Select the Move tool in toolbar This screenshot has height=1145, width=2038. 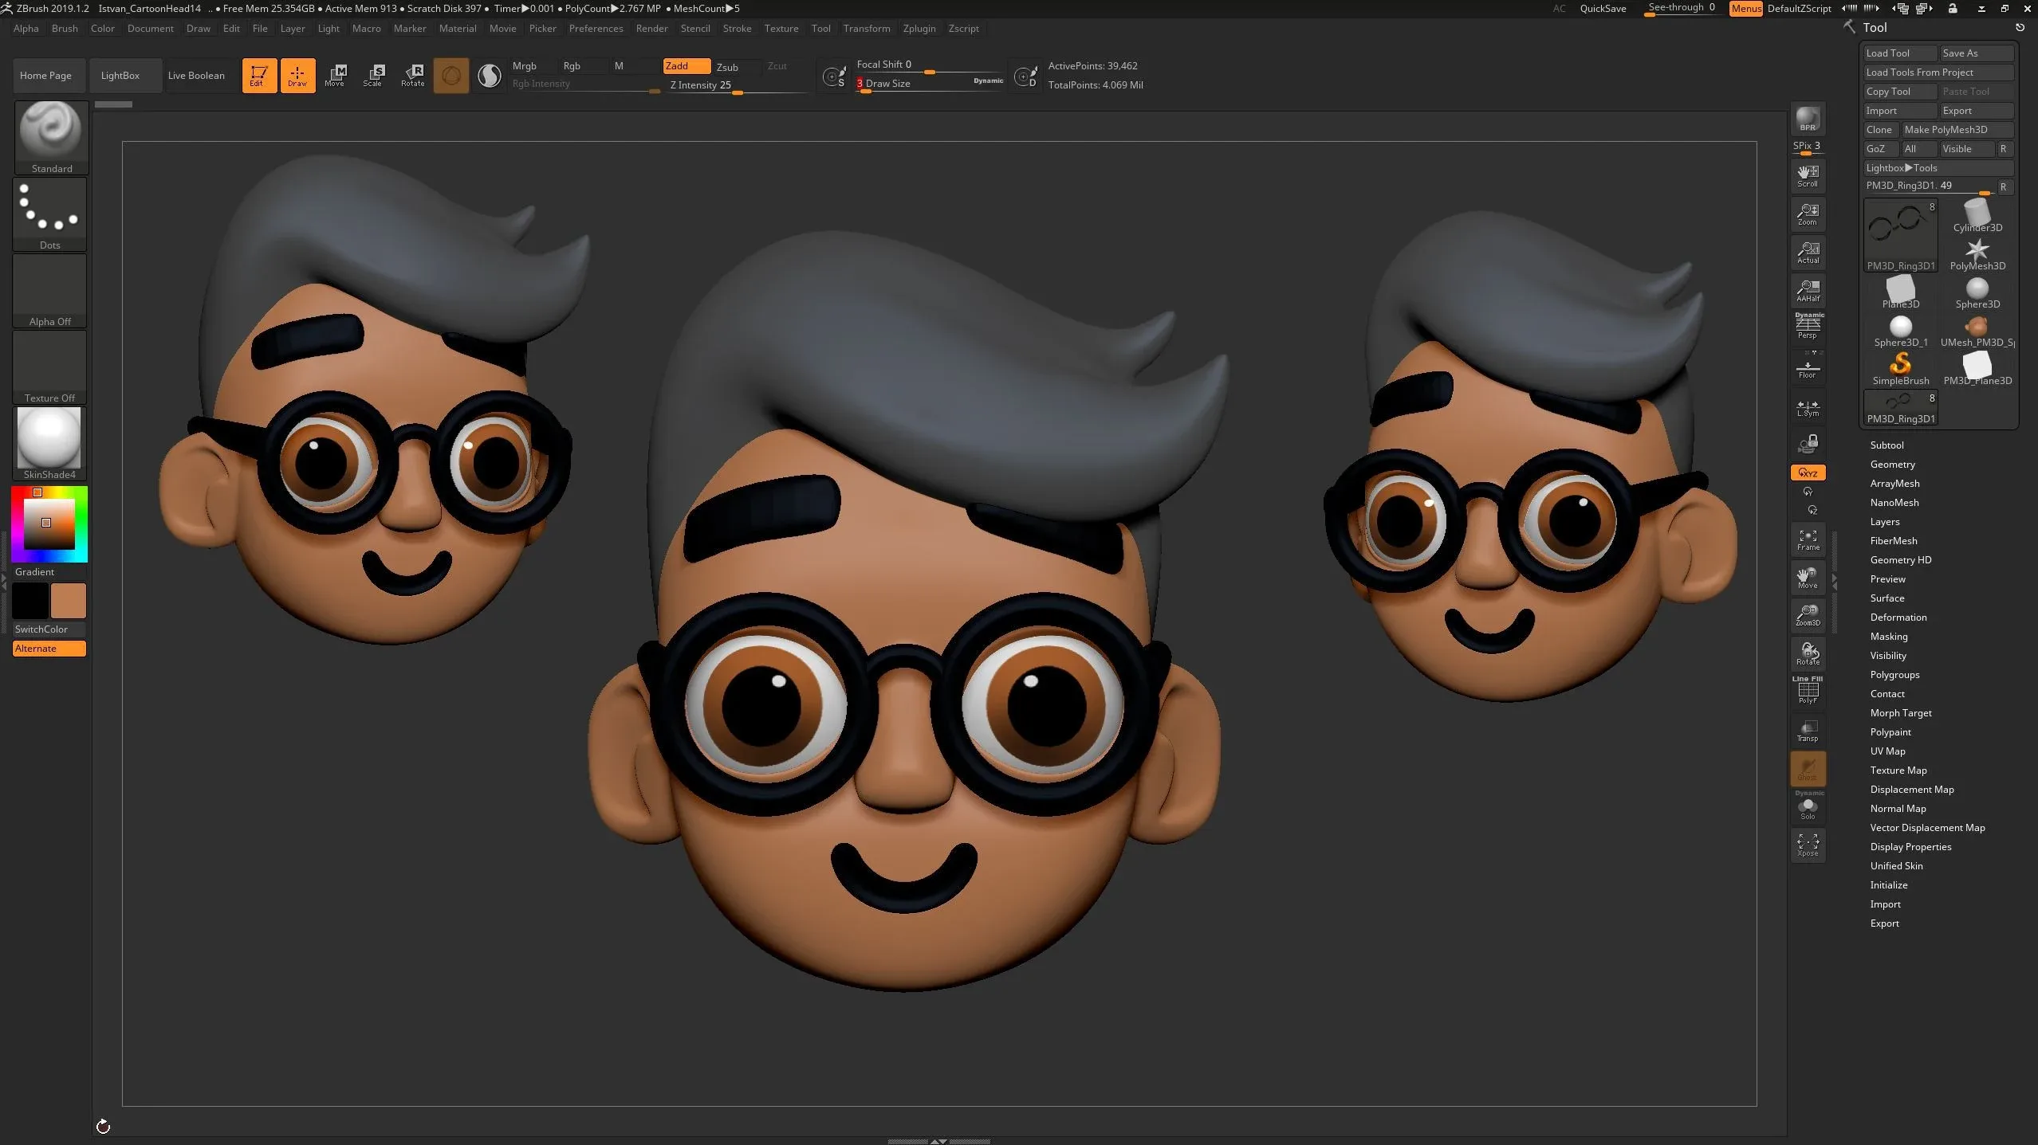pos(335,76)
